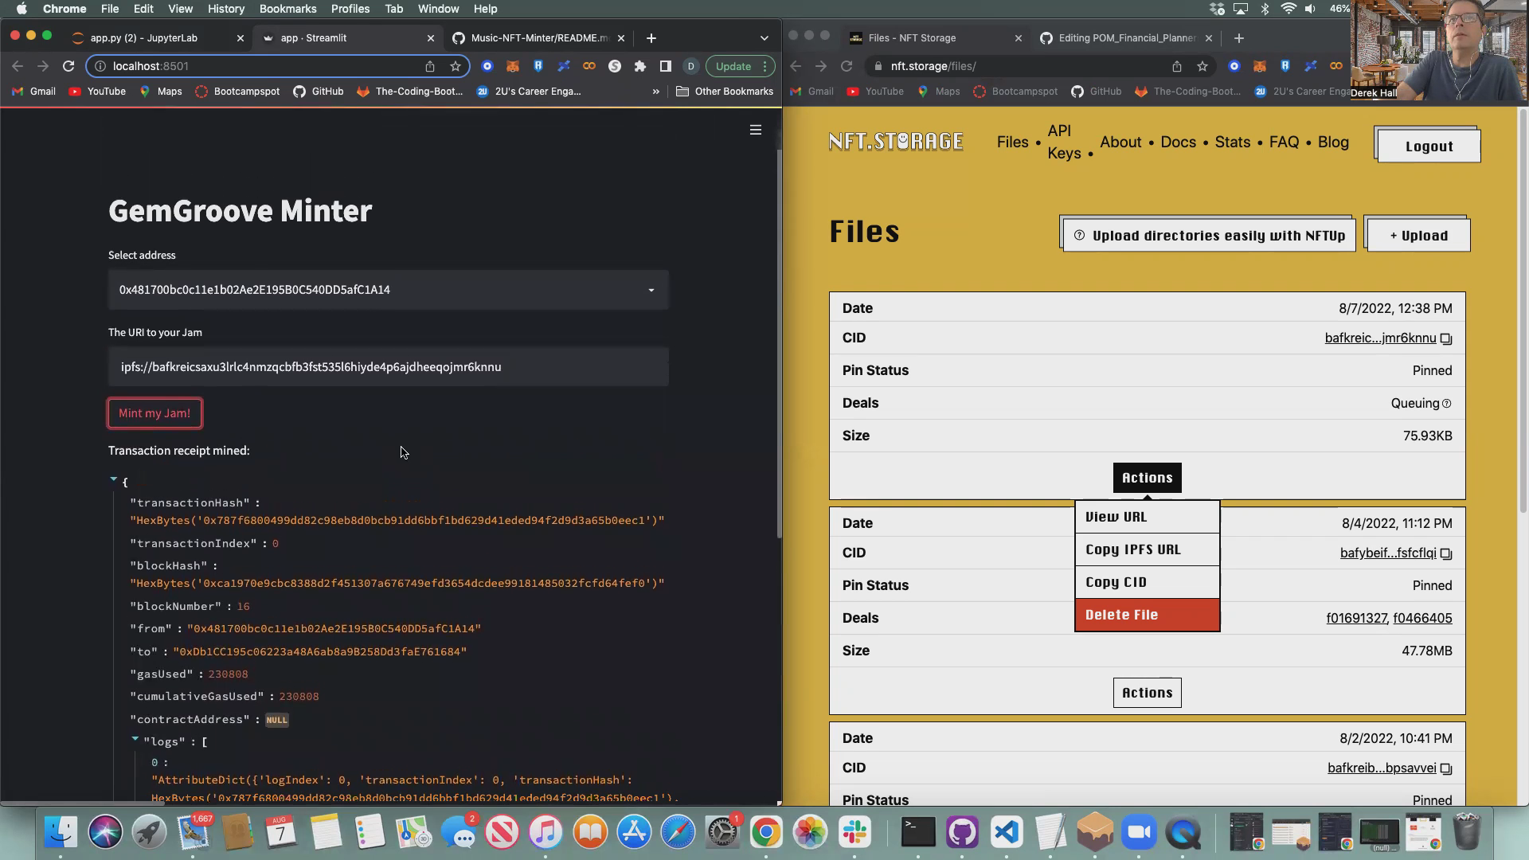Screen dimensions: 1529x860
Task: Collapse the logs array
Action: [x=135, y=740]
